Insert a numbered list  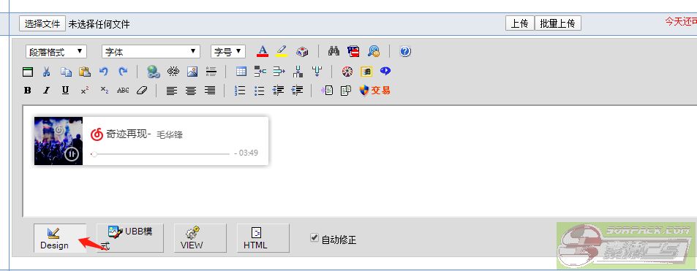click(x=240, y=91)
